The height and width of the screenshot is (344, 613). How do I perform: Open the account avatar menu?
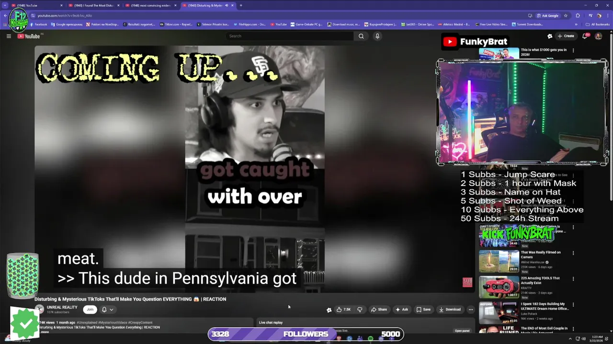point(598,36)
